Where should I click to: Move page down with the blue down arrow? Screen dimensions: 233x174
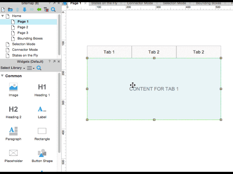24,10
